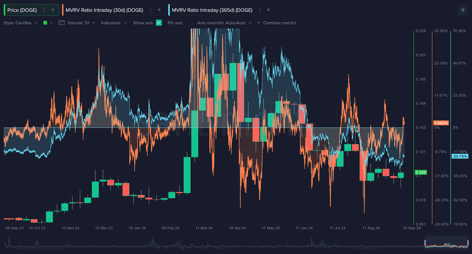Viewport: 472px width, 254px height.
Task: Uncheck the Show axis checkbox
Action: pos(159,23)
